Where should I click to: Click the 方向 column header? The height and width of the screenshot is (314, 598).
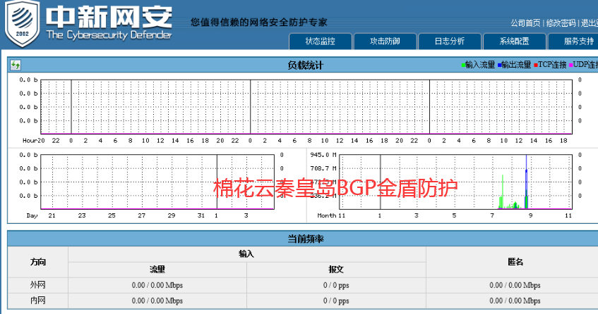point(37,262)
